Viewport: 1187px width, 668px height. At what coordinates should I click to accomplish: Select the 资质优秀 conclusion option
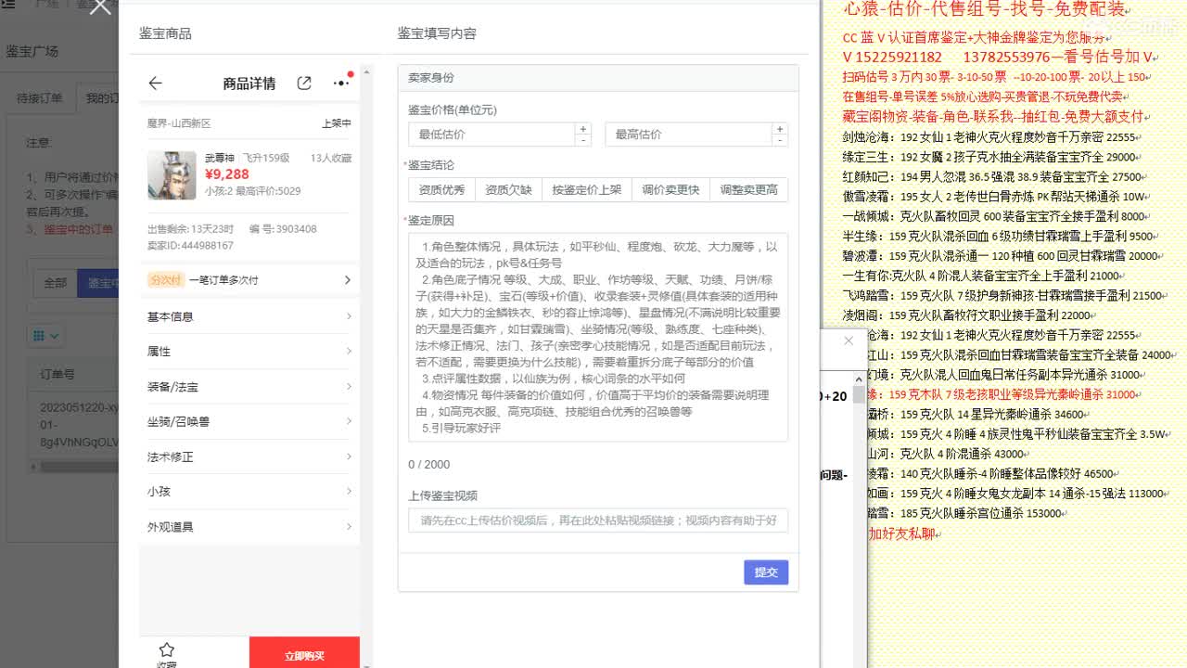(x=441, y=190)
